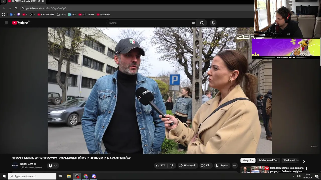Viewport: 321px width, 180px height.
Task: Open Skandal w Sejmie recommended video thumbnail
Action: tap(255, 170)
